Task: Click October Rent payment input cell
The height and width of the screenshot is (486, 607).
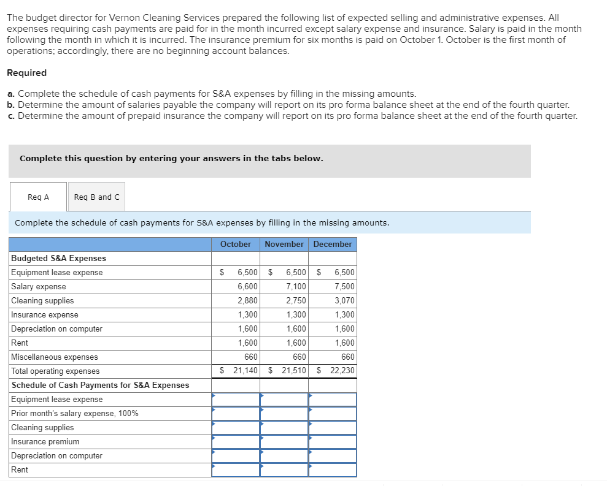Action: click(236, 470)
